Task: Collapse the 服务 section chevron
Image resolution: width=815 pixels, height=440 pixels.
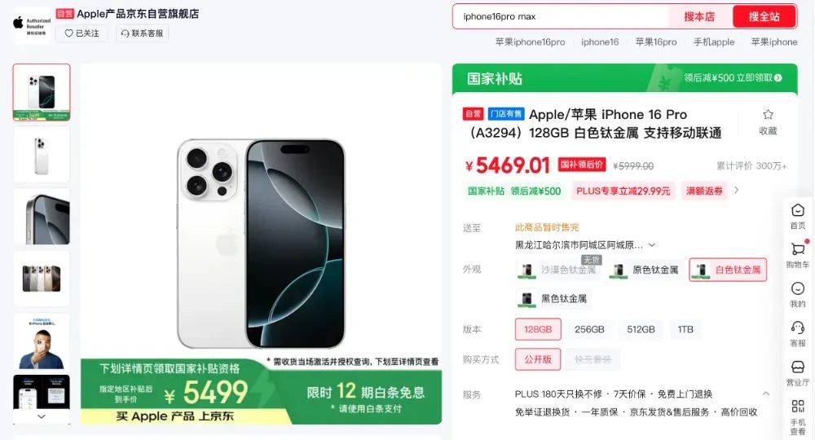Action: 765,394
